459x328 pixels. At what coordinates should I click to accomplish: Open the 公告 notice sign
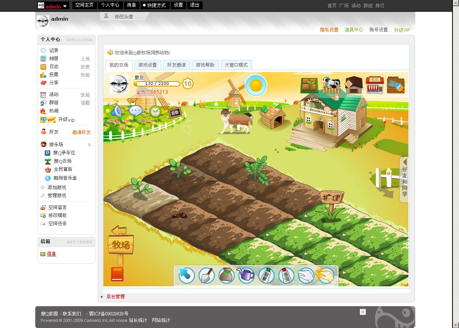pos(175,113)
